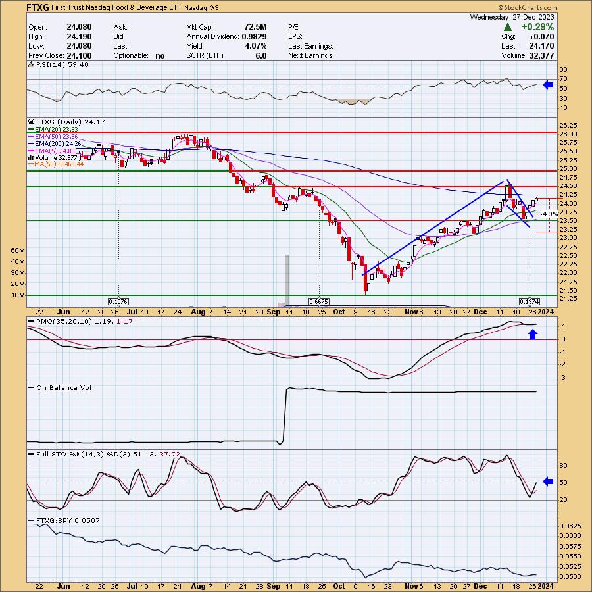Click the Chg value +0.070

coord(541,37)
